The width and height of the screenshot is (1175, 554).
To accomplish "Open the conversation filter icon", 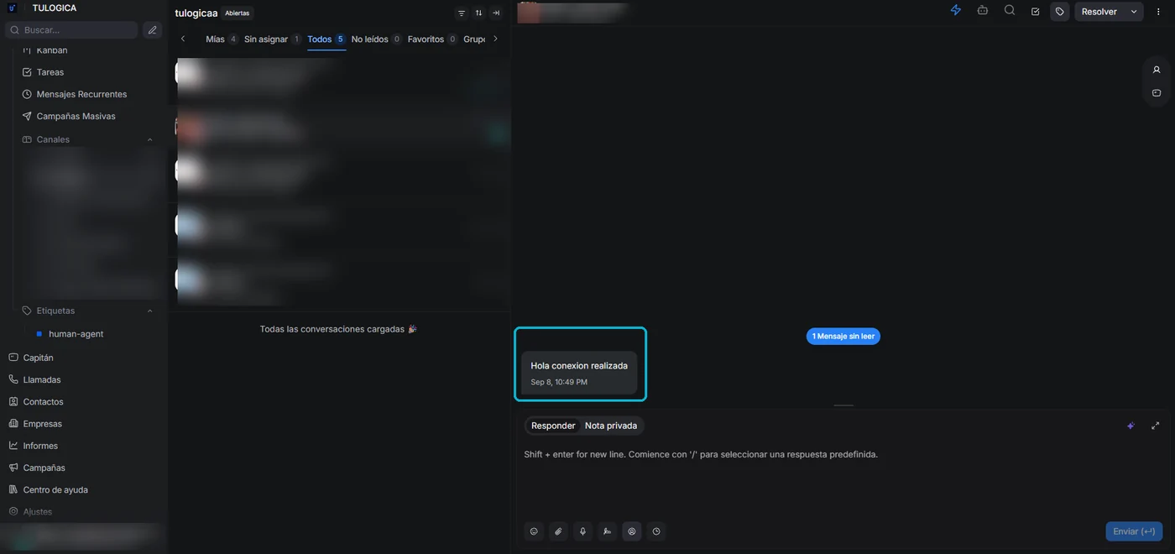I will point(462,13).
